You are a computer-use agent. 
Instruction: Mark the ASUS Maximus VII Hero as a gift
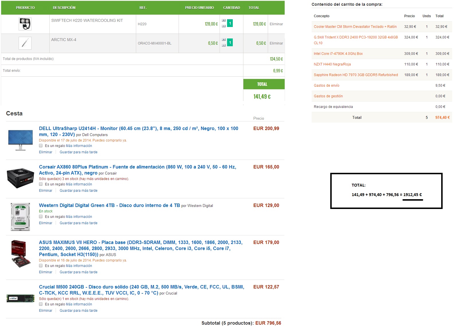click(x=41, y=266)
